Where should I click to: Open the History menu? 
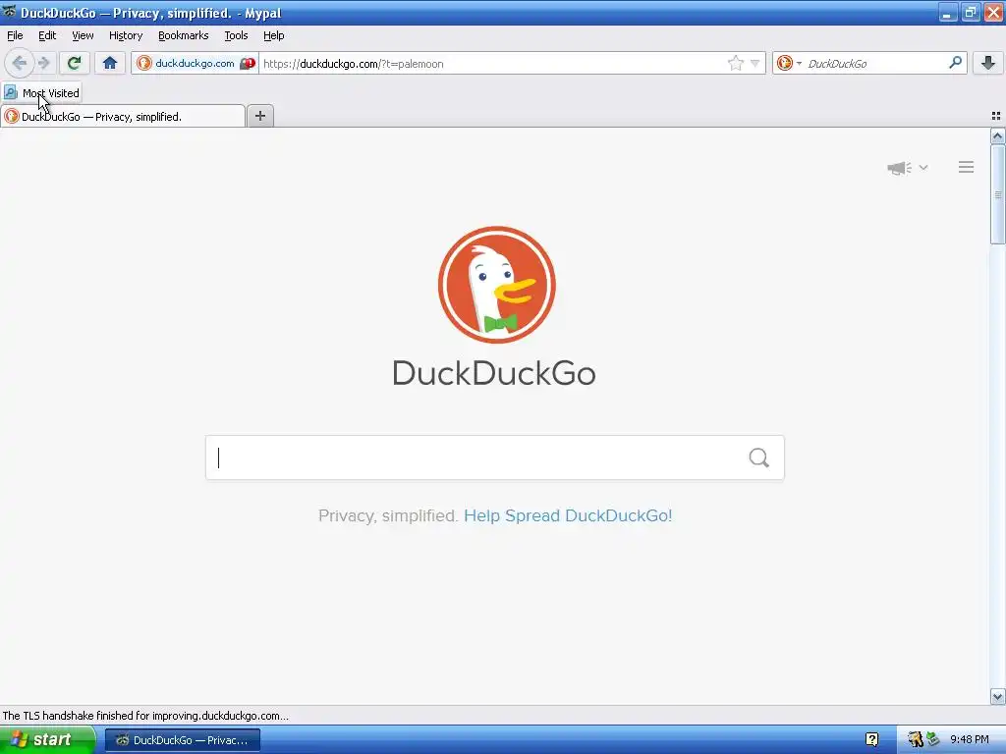tap(126, 35)
